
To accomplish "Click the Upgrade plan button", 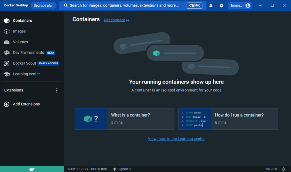I will pos(43,6).
